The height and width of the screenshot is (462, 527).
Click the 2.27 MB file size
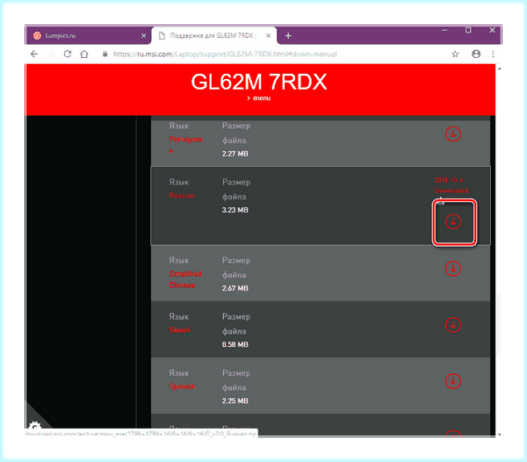click(235, 154)
